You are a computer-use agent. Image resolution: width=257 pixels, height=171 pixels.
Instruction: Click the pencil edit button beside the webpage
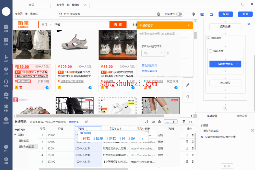[188, 85]
